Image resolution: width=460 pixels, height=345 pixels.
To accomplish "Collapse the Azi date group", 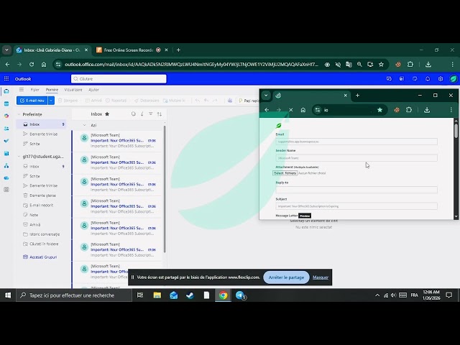I will point(85,125).
